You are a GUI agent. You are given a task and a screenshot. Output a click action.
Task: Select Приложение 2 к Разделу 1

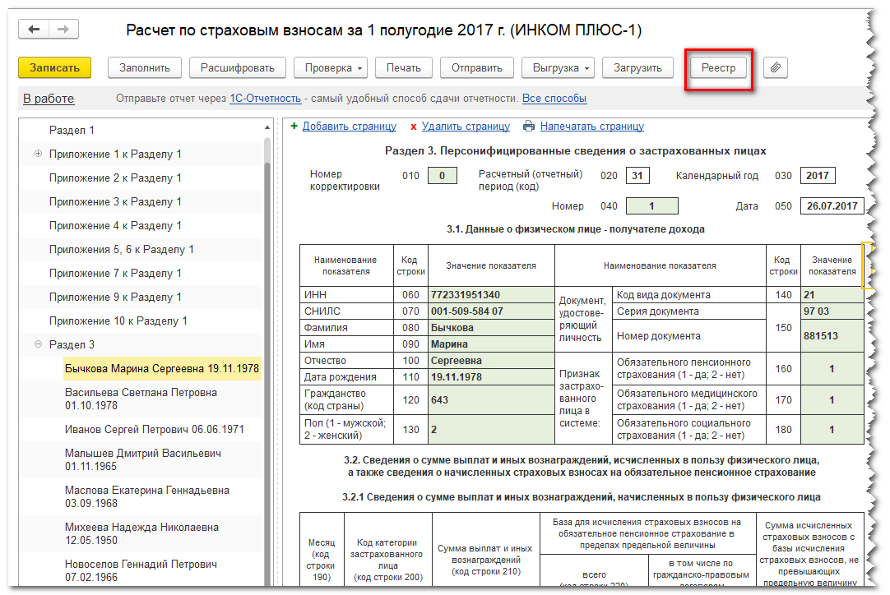pyautogui.click(x=115, y=178)
